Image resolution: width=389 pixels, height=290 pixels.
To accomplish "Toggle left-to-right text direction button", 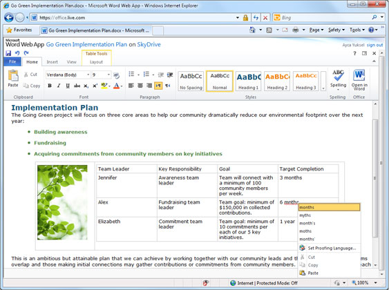I will [158, 86].
